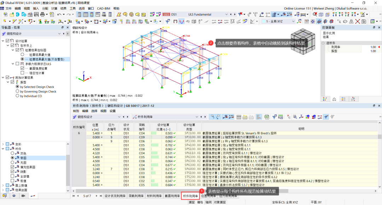
Task: Click the Undo arrow icon
Action: pyautogui.click(x=59, y=15)
